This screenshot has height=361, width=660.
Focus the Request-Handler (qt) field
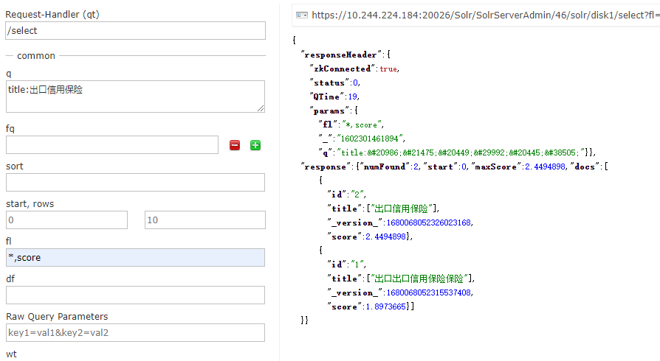tap(135, 30)
